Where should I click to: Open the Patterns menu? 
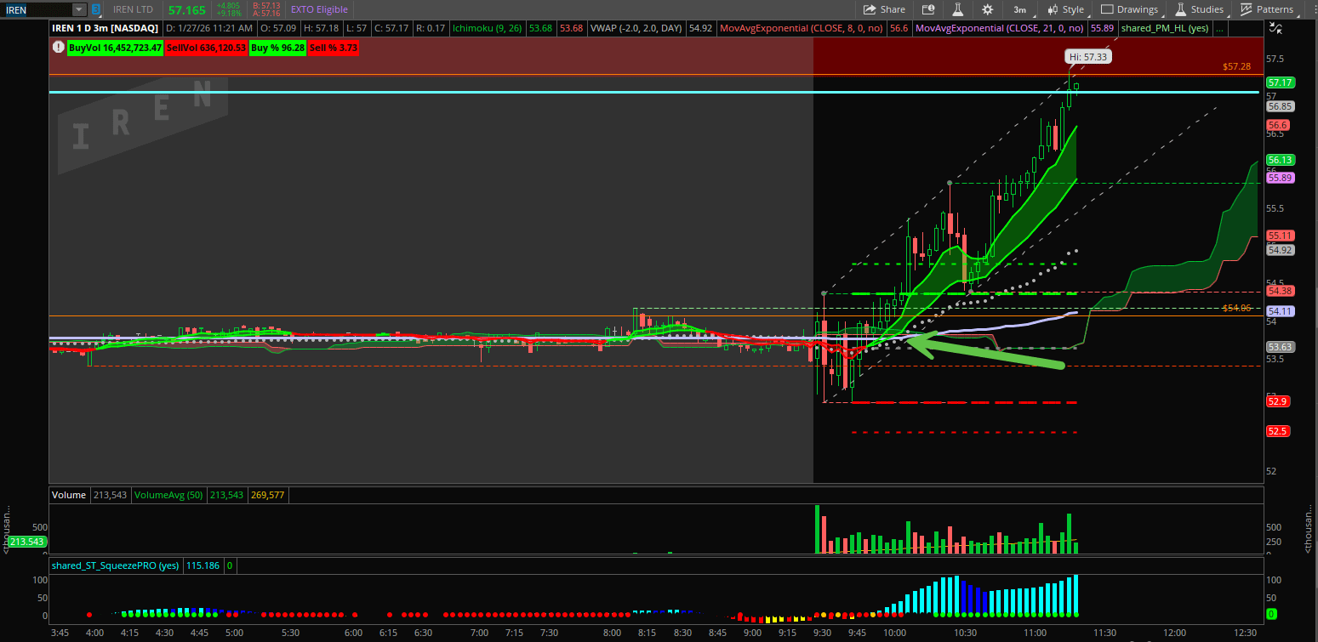click(x=1266, y=9)
